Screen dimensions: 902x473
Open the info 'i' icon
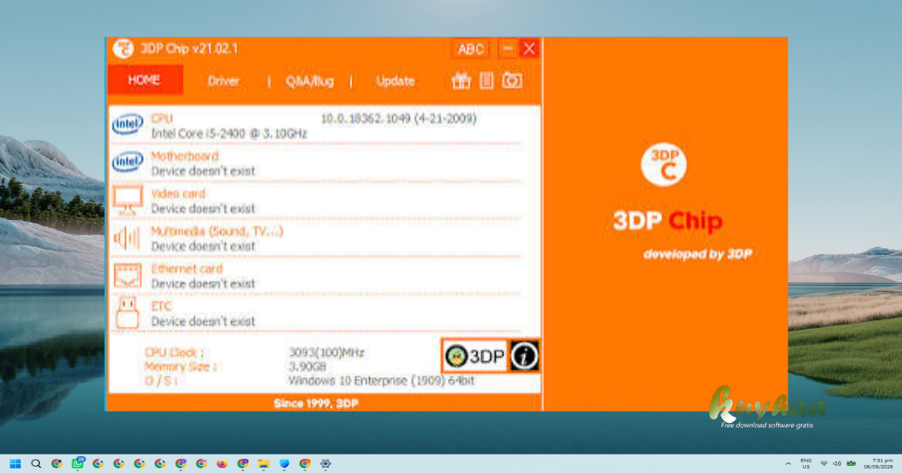(524, 356)
